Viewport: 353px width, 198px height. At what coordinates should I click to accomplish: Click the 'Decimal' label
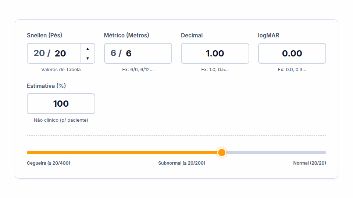click(x=192, y=35)
